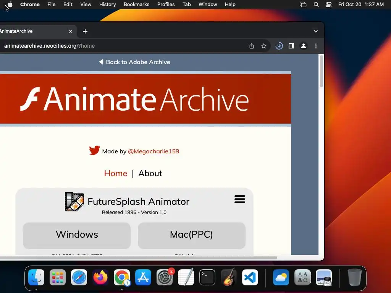This screenshot has height=293, width=391.
Task: Launch Terminal from the Dock
Action: pos(207,277)
